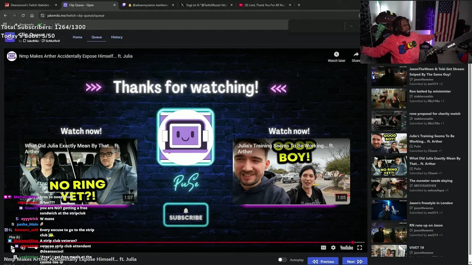Open the channel icon beside the video title
Image resolution: width=472 pixels, height=265 pixels.
click(12, 56)
